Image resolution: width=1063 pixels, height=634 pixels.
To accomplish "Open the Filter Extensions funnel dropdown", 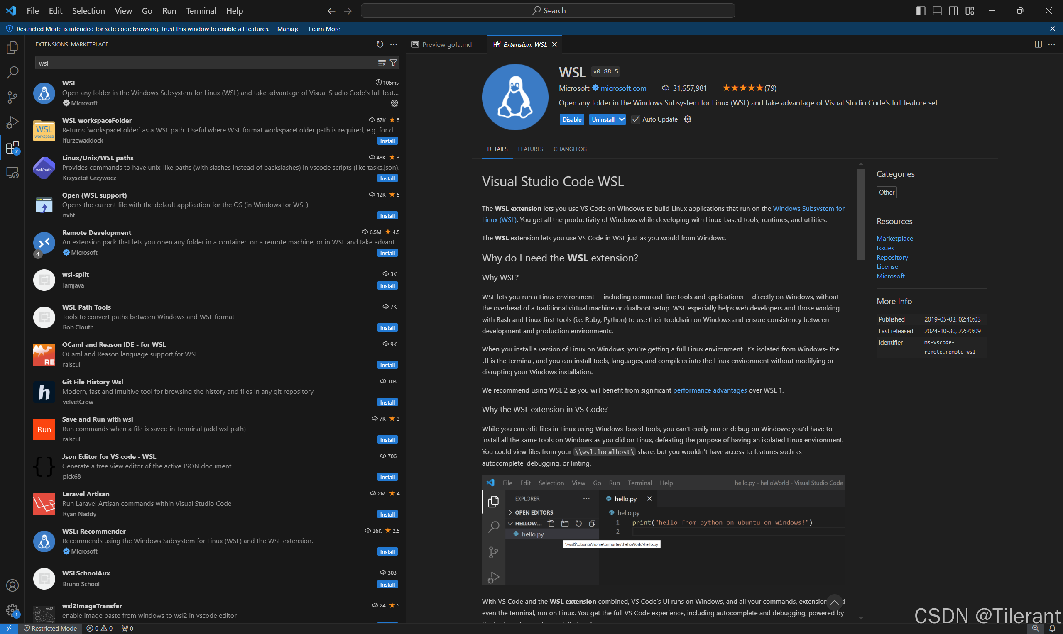I will [393, 63].
